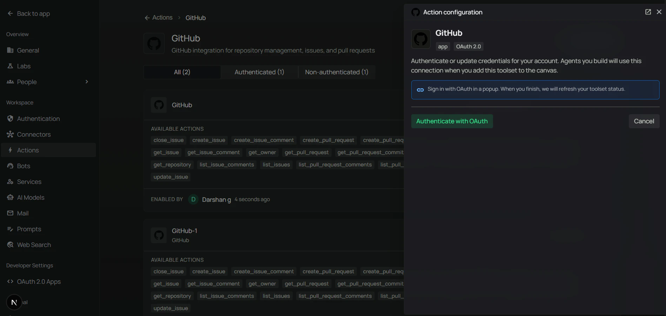Close the Action configuration panel
The height and width of the screenshot is (316, 666).
659,12
